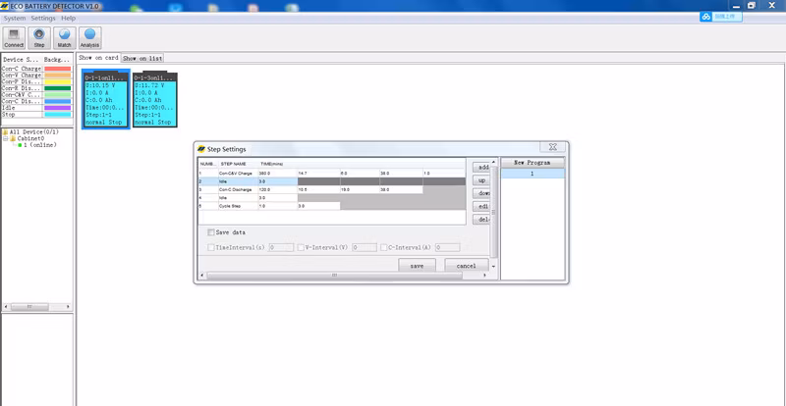786x406 pixels.
Task: Collapse the Cabinet0 tree node
Action: [x=5, y=138]
